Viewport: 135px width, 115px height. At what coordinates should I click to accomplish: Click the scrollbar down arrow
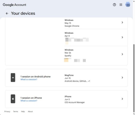click(134, 114)
